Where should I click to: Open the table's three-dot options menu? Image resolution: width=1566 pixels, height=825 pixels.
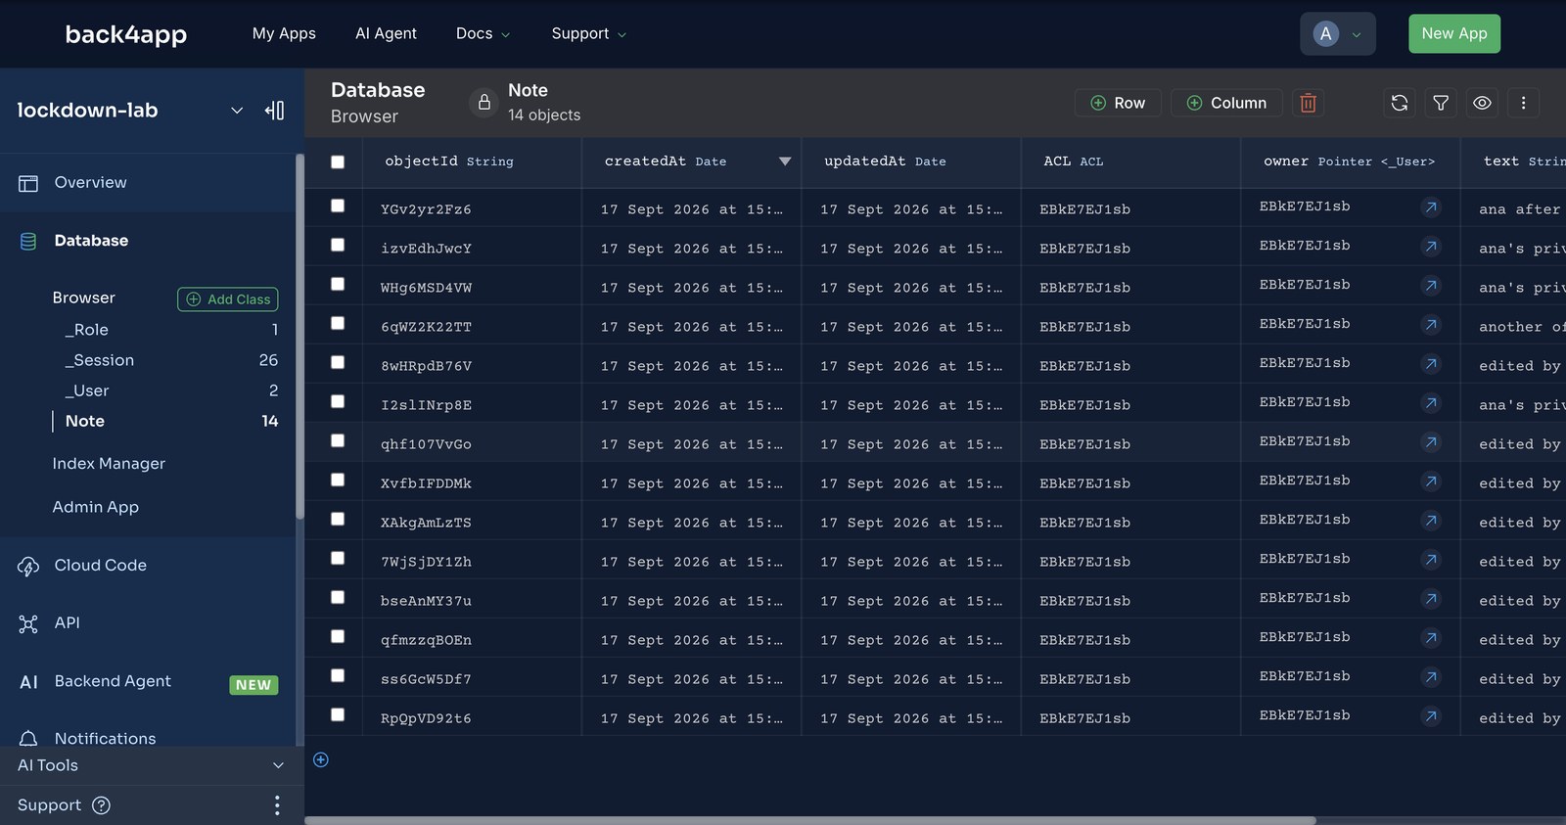click(x=1523, y=103)
